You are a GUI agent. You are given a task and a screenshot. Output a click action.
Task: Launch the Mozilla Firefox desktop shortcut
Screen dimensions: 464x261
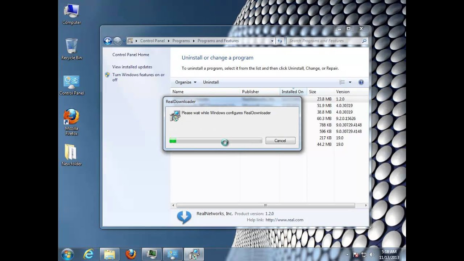[x=71, y=123]
